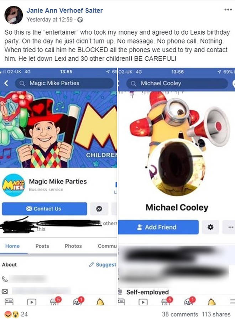Open left groups icon with badge 1

click(x=78, y=301)
